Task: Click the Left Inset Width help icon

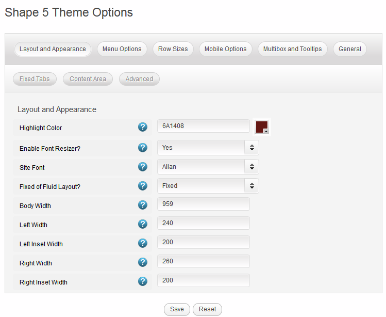Action: (x=143, y=243)
